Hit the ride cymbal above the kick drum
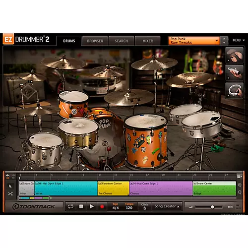 pyautogui.click(x=129, y=98)
